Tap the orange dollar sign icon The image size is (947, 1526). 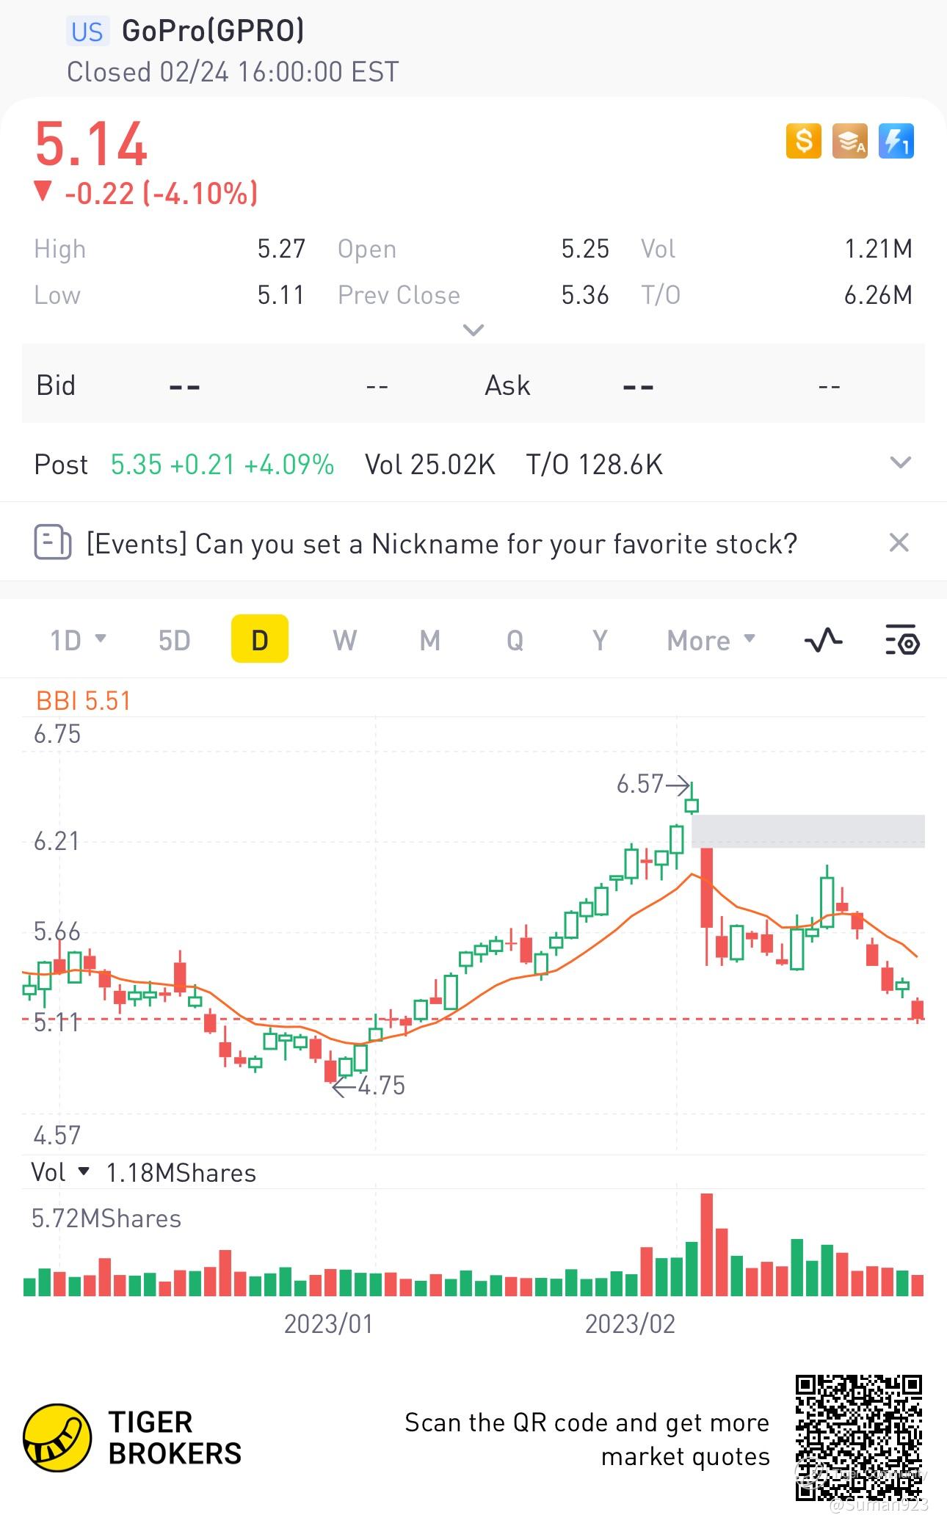804,140
